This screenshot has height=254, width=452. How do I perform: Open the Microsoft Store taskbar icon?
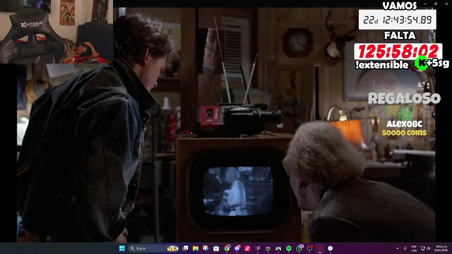click(x=216, y=248)
